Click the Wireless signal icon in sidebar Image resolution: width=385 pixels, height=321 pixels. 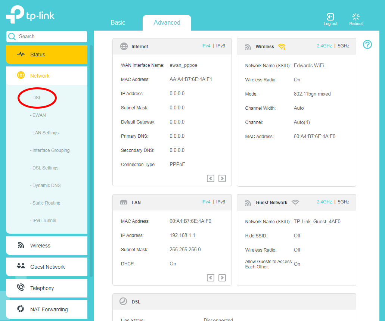21,245
